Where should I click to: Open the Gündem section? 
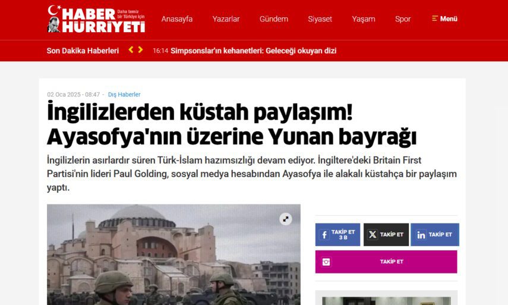coord(274,19)
